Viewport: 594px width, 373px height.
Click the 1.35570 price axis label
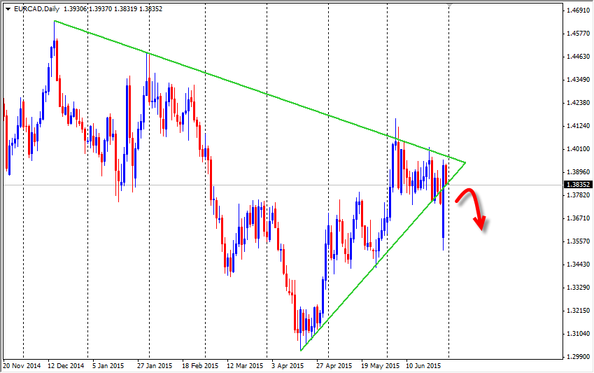tap(578, 241)
